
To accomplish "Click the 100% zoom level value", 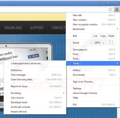I will point(97,43).
